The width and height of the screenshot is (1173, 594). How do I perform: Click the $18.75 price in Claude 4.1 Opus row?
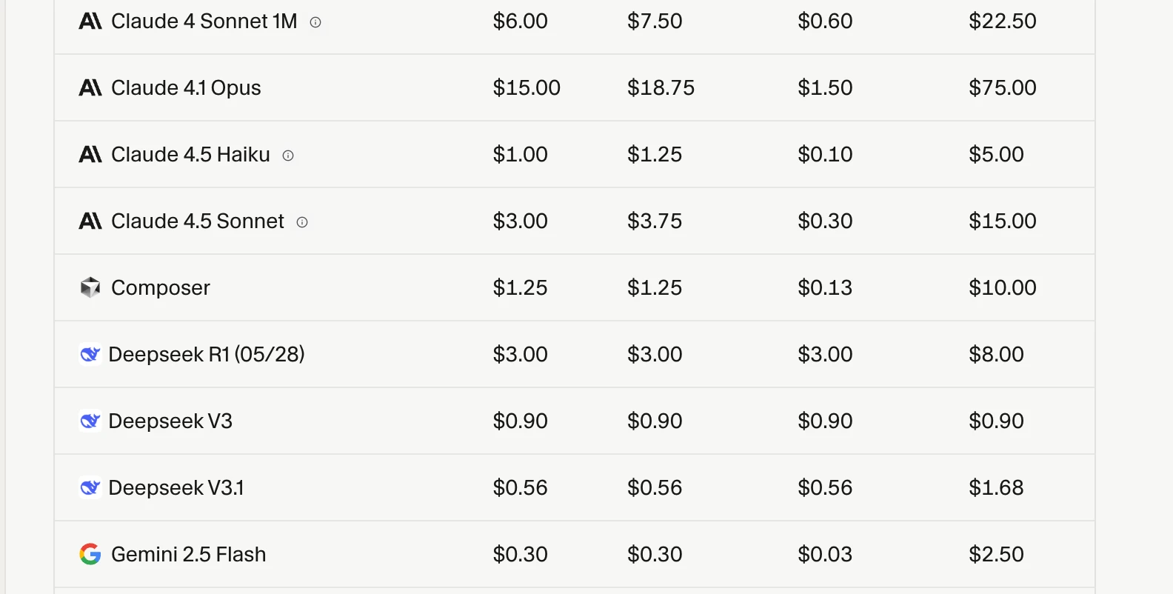[661, 88]
